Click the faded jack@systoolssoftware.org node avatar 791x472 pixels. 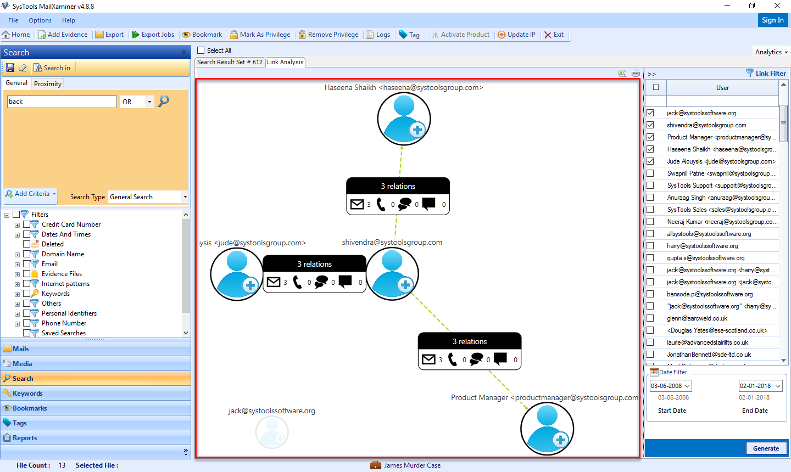[272, 432]
